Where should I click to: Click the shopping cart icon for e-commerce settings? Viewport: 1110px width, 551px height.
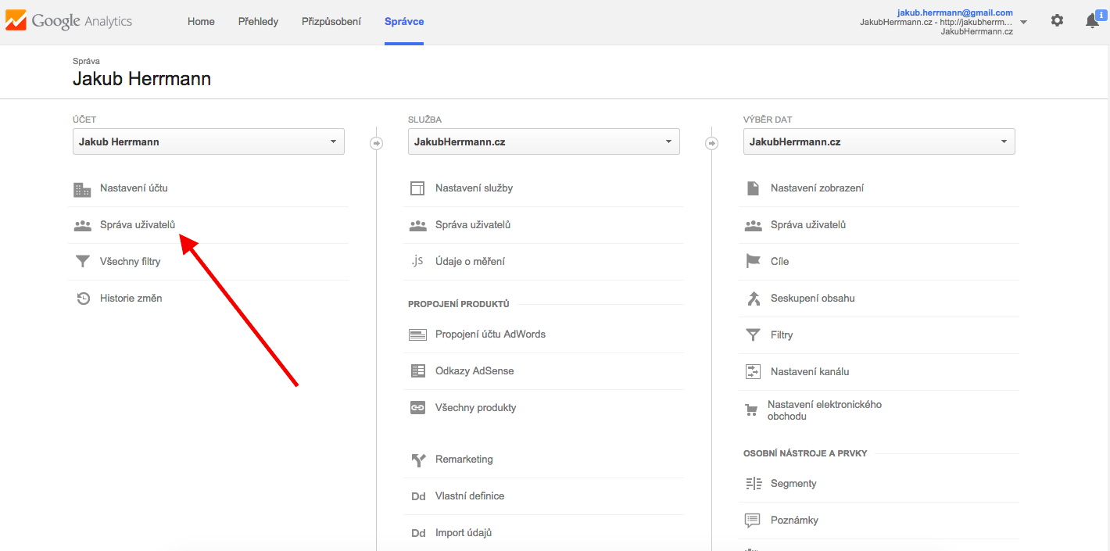tap(752, 410)
